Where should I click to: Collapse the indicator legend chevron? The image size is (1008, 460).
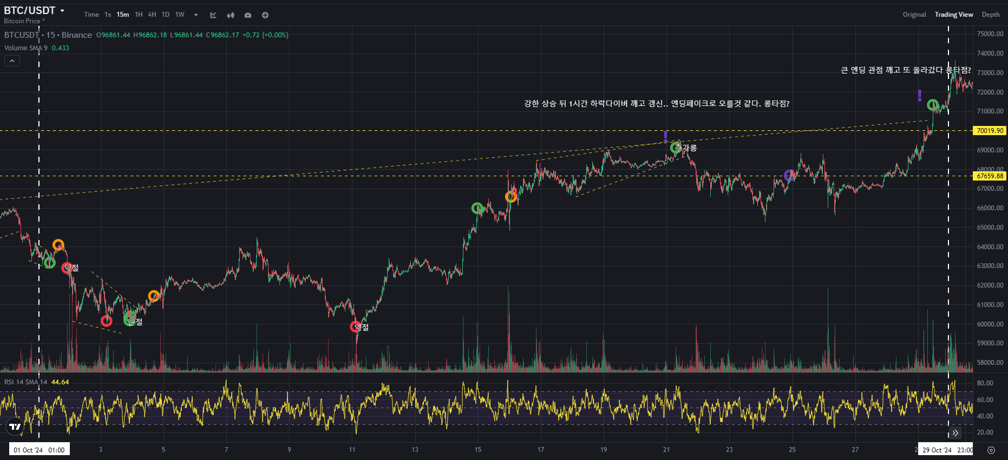12,61
